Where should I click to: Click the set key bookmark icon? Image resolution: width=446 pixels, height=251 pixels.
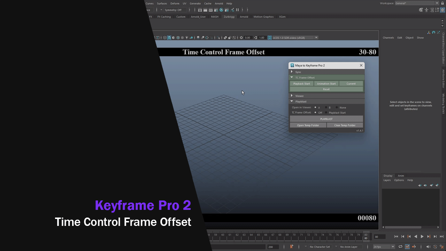[x=292, y=247]
